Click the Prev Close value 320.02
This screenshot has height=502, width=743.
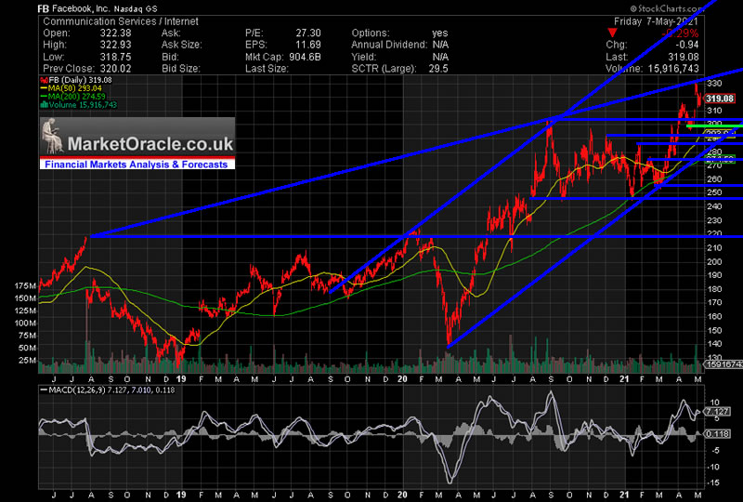[x=115, y=69]
